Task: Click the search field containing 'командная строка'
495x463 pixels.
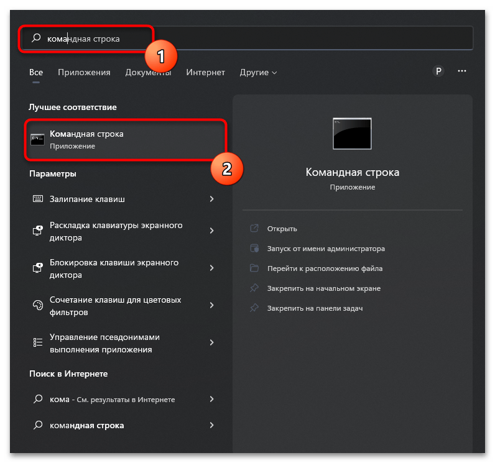Action: (x=247, y=38)
